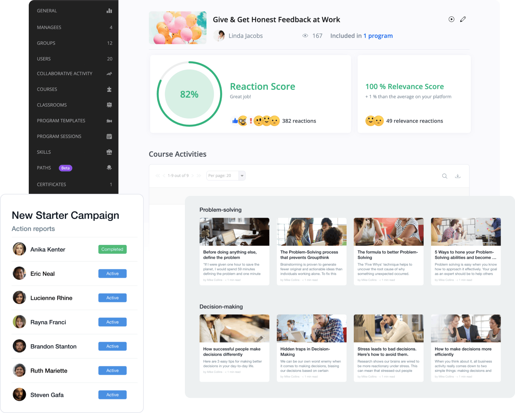Click the '1-9 out of 9' pagination text
The width and height of the screenshot is (515, 413).
178,176
